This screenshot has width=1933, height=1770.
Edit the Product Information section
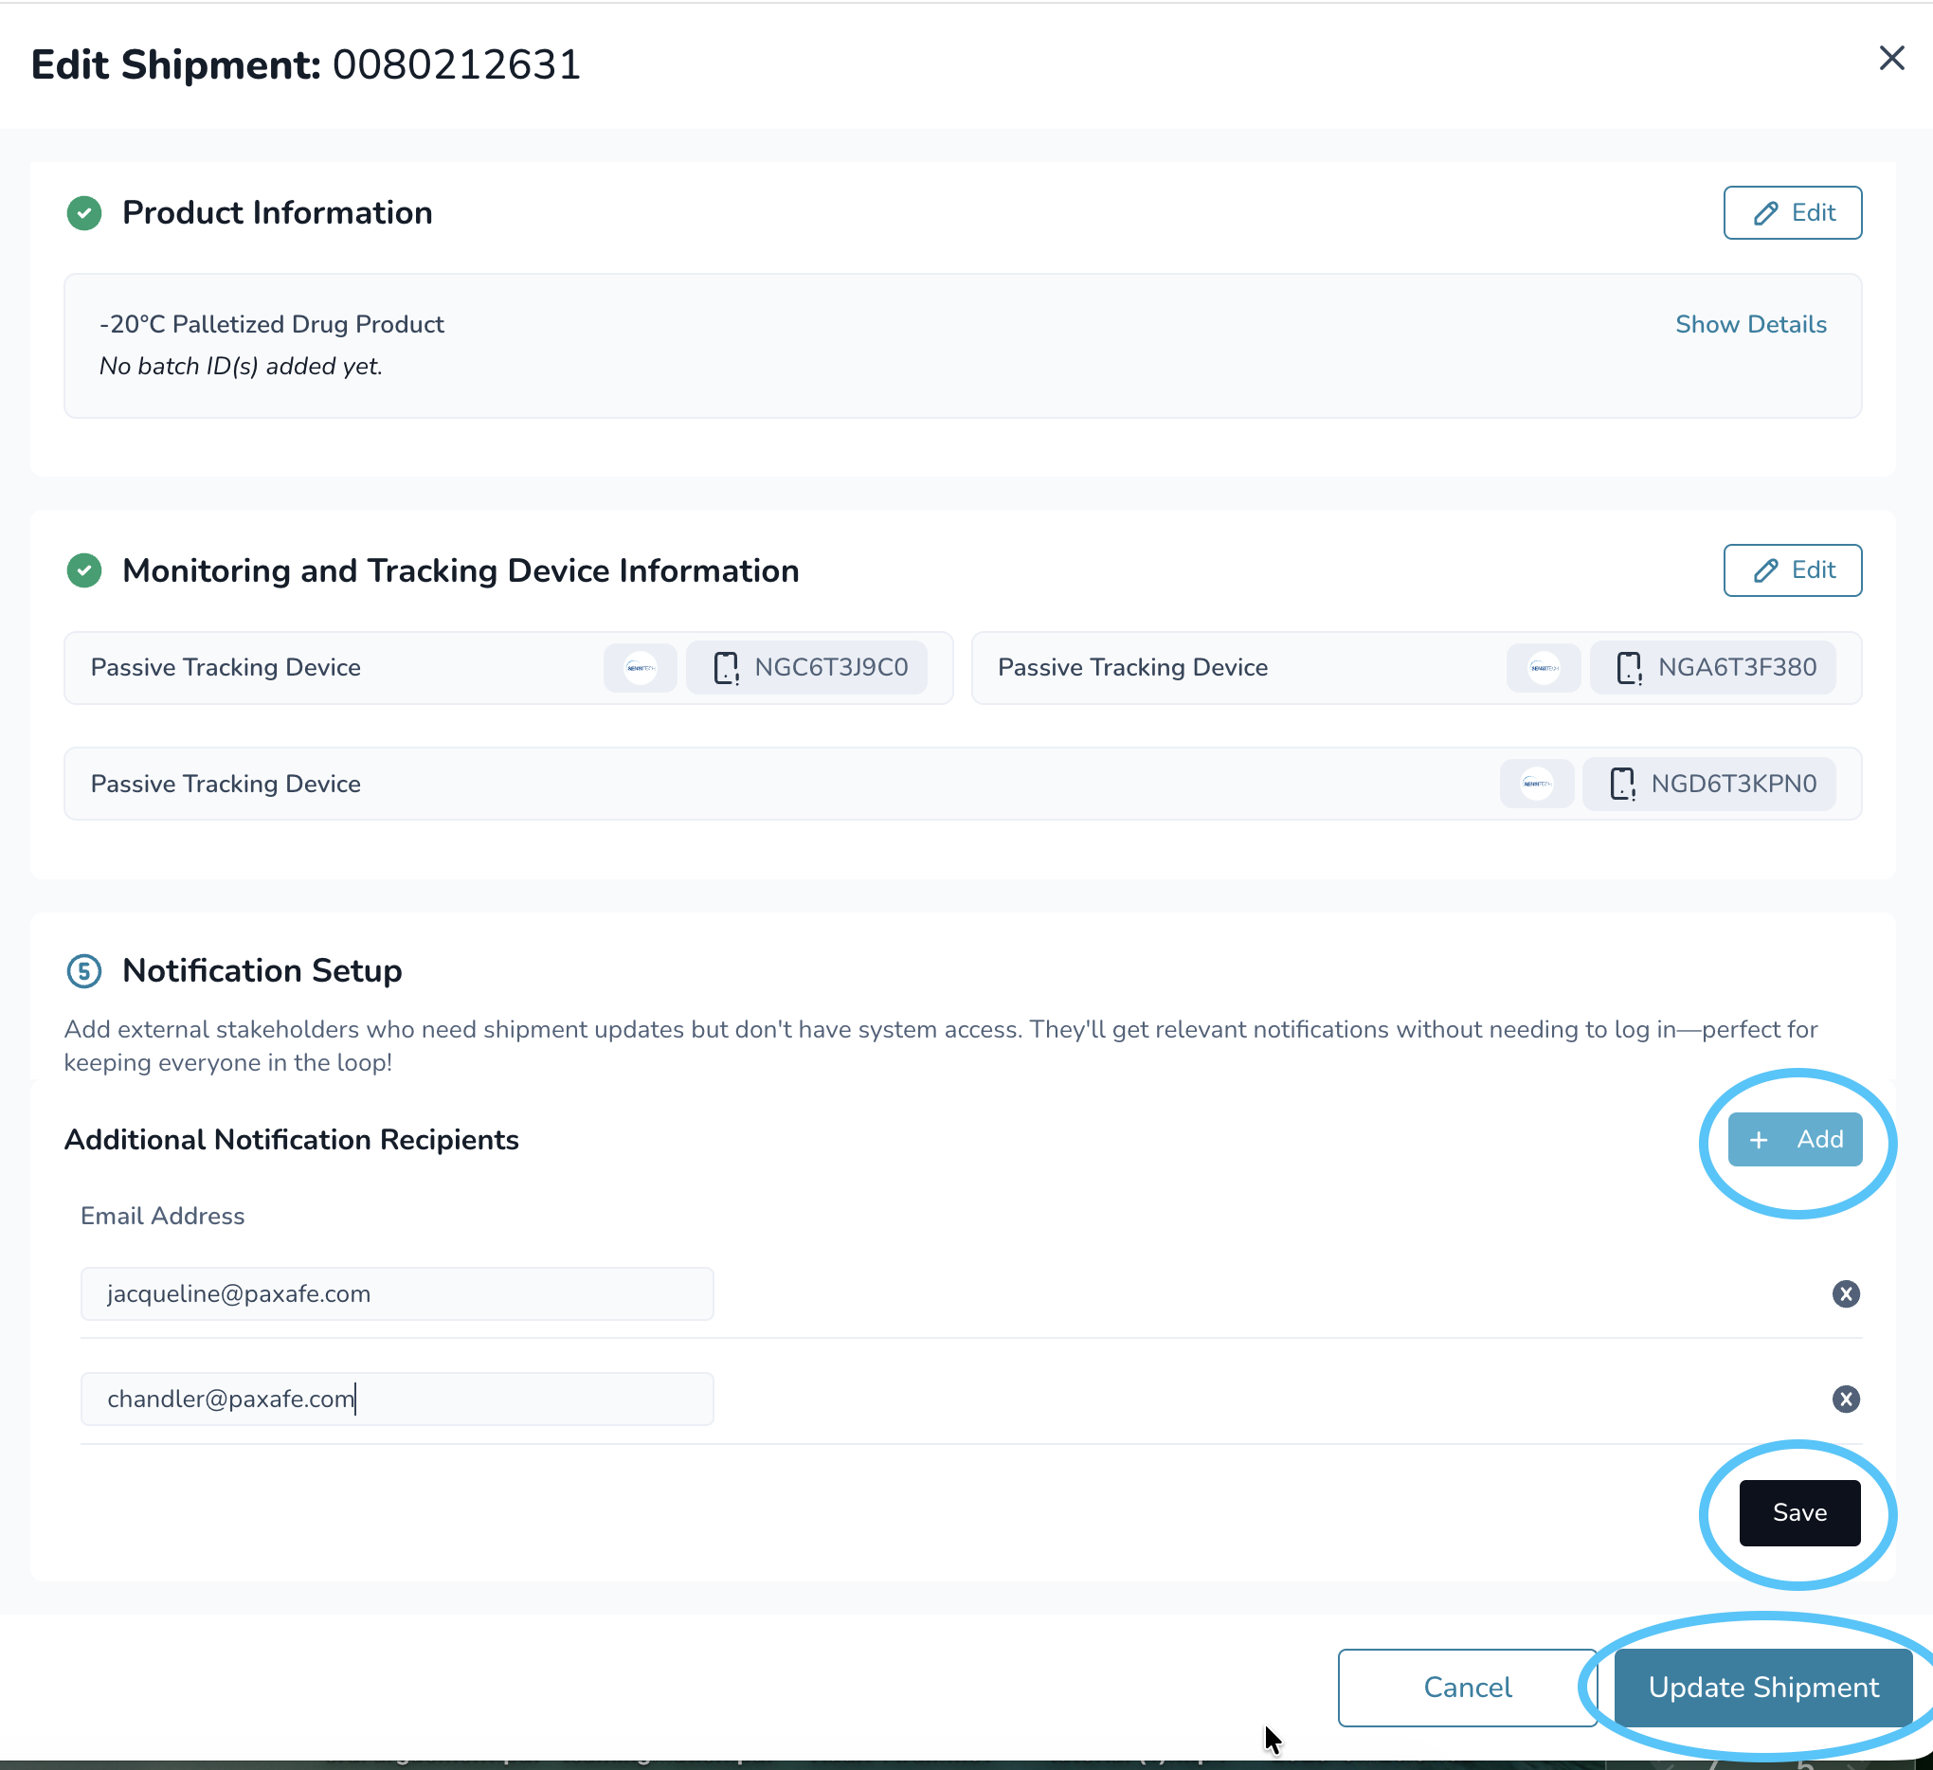(x=1792, y=213)
